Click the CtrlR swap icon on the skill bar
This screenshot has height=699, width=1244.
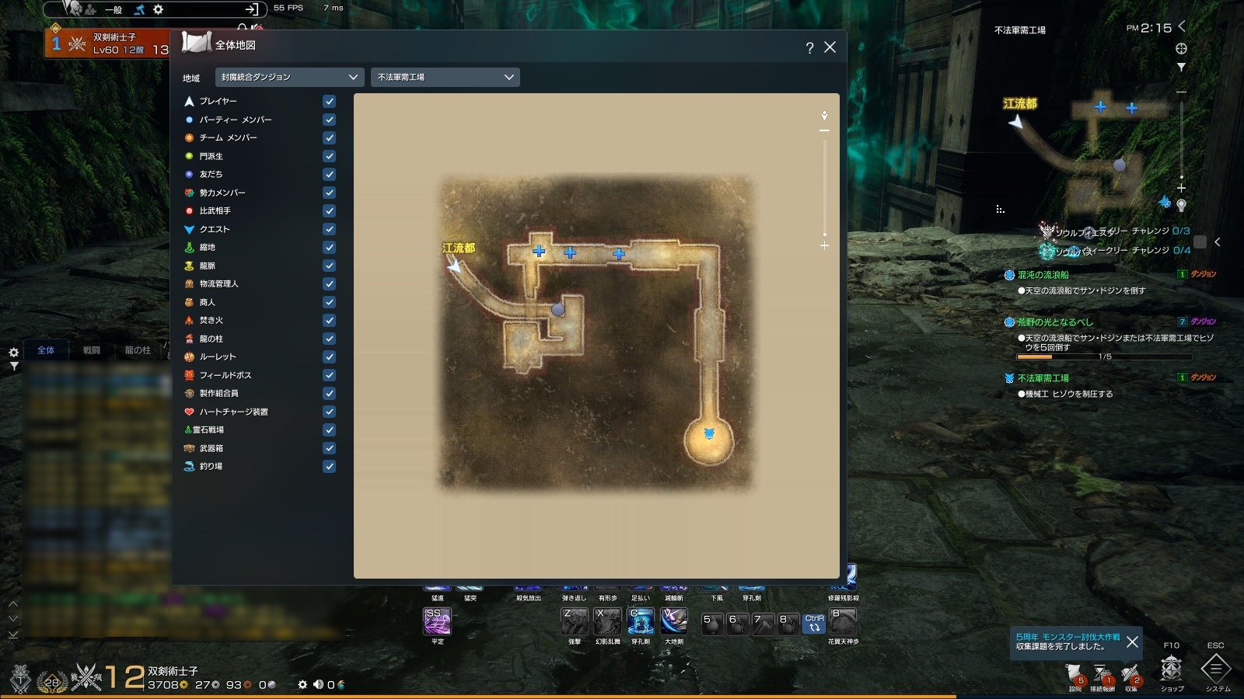click(814, 623)
